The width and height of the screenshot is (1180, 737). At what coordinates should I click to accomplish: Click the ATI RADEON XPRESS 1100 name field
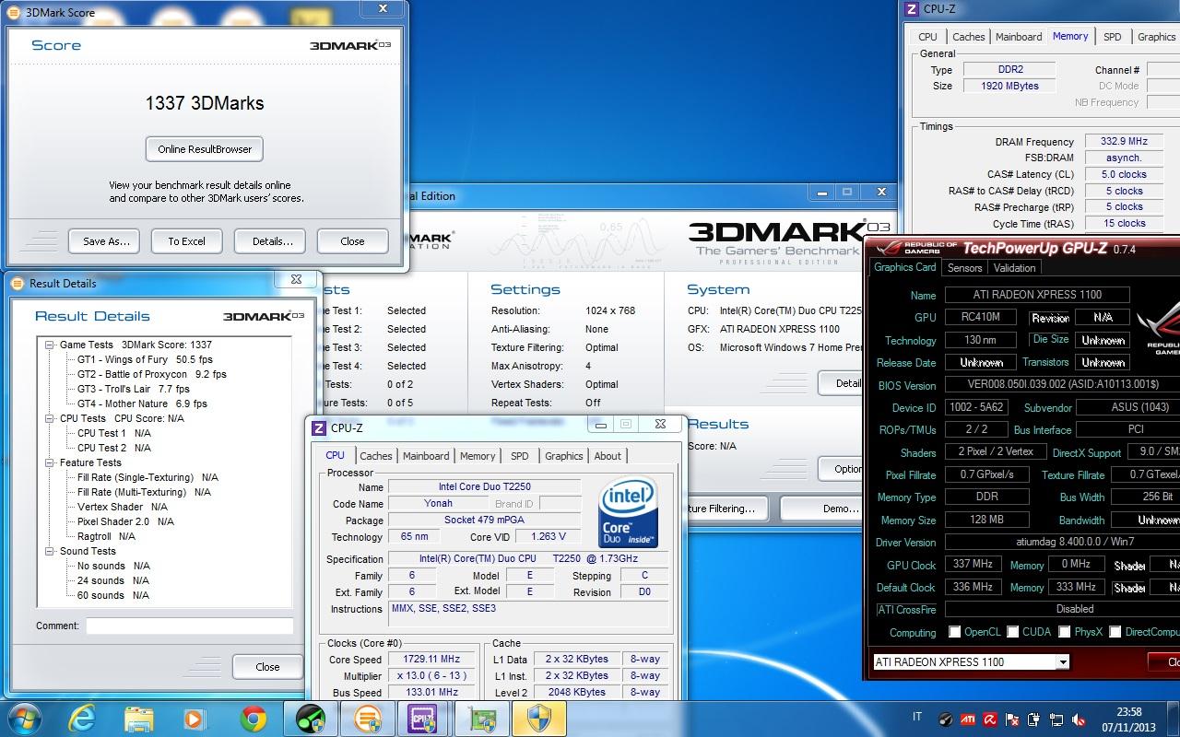point(1037,295)
